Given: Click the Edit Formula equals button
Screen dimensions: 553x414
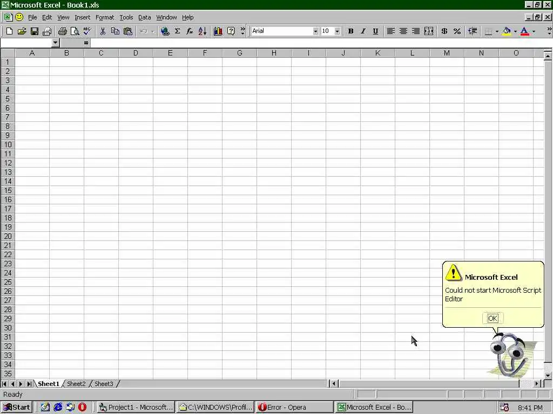Looking at the screenshot, I should 86,43.
